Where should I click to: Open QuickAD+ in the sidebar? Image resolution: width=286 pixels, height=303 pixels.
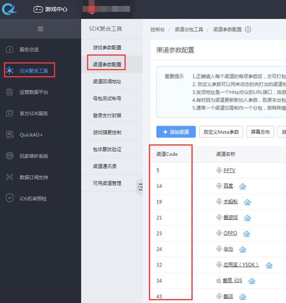(x=31, y=135)
